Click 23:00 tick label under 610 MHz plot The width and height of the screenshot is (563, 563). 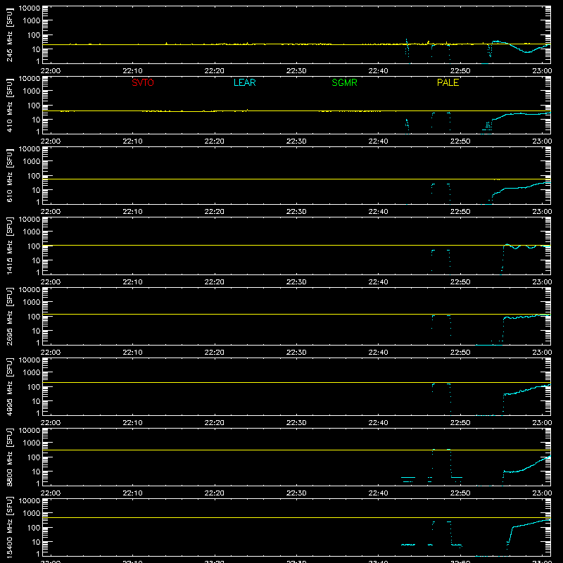pos(542,212)
